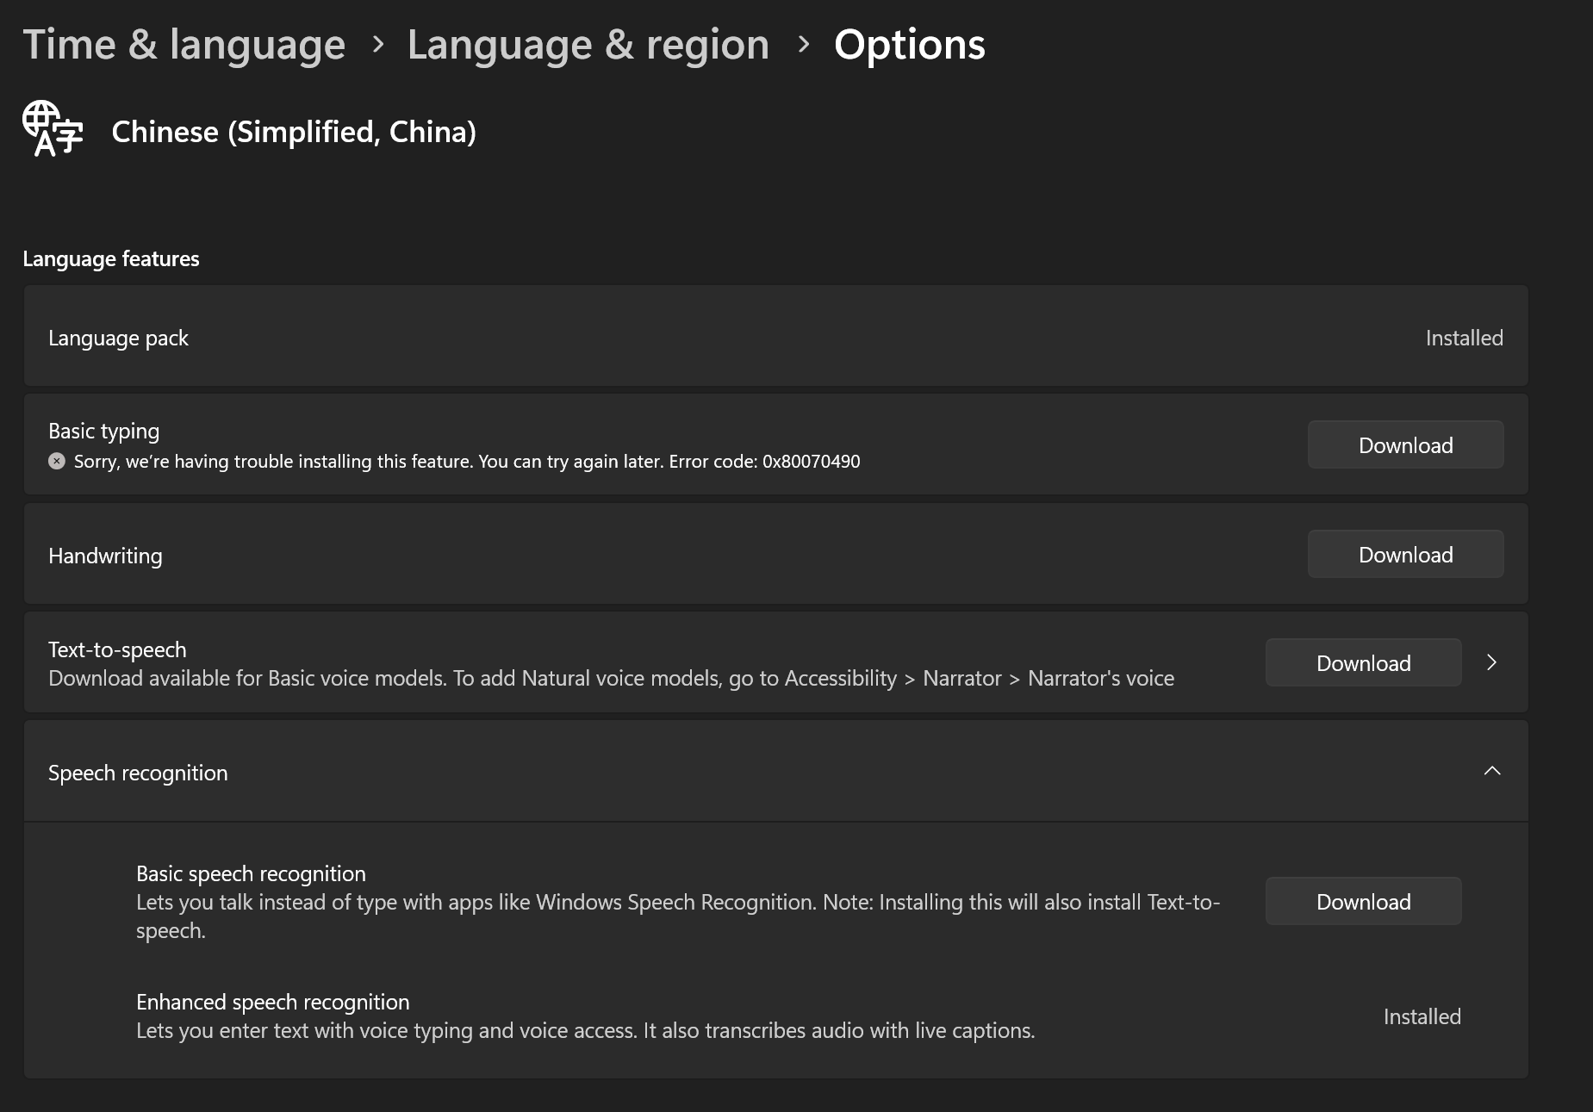Go back to Time & language
Image resolution: width=1593 pixels, height=1112 pixels.
[x=184, y=44]
